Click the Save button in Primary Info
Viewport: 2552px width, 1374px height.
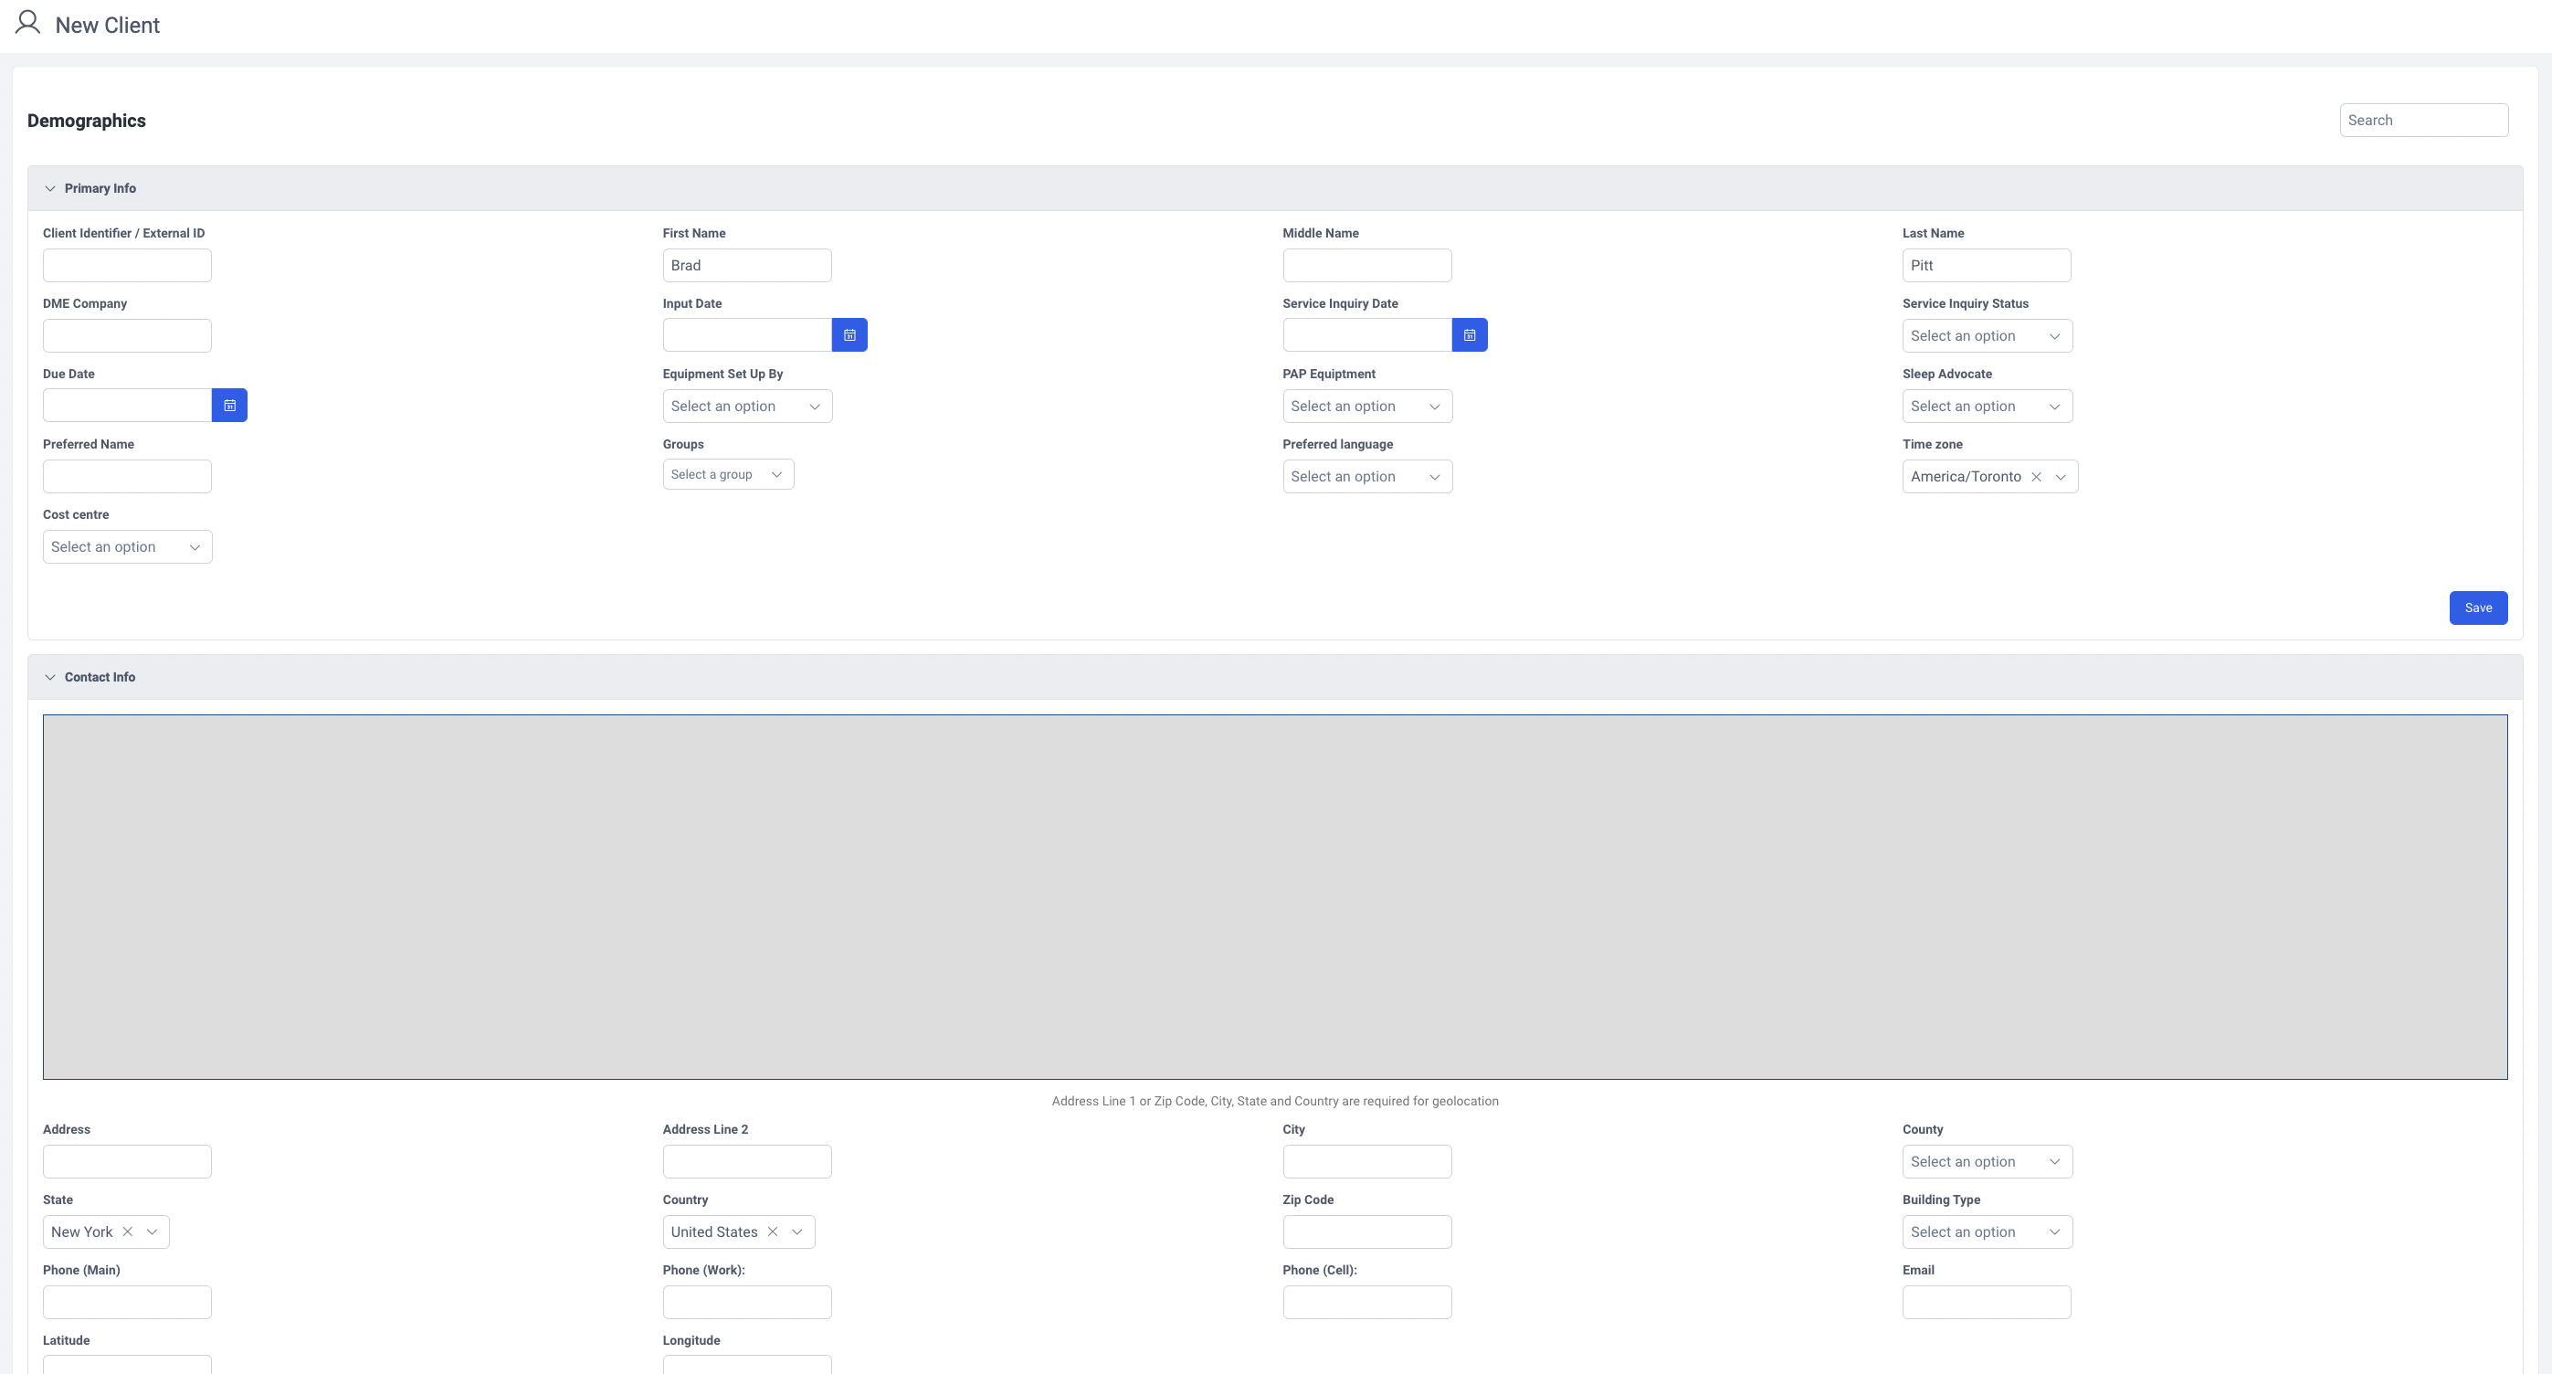2477,608
